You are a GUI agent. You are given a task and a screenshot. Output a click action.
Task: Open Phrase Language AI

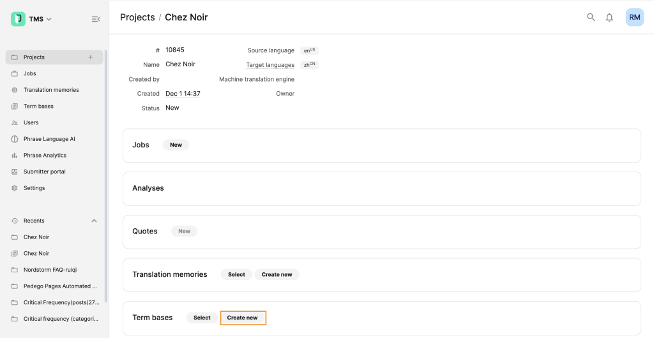49,139
